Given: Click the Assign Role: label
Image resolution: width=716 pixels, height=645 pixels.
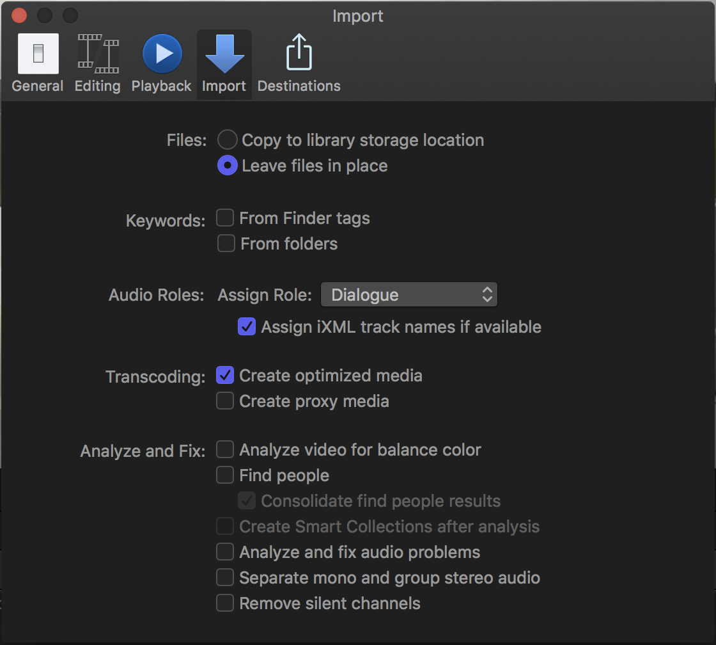Looking at the screenshot, I should point(265,295).
